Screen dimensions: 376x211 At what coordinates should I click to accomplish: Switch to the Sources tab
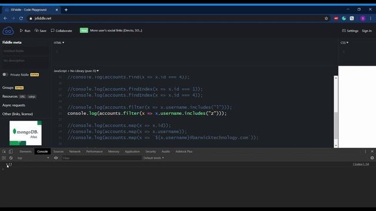(59, 151)
